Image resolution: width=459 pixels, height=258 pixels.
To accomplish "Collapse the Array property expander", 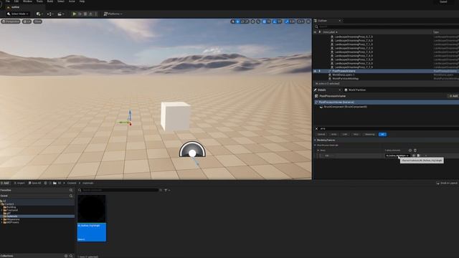I will click(x=318, y=150).
